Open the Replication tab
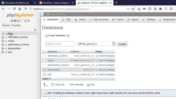Screen dimensions: 176x99 [167, 20]
